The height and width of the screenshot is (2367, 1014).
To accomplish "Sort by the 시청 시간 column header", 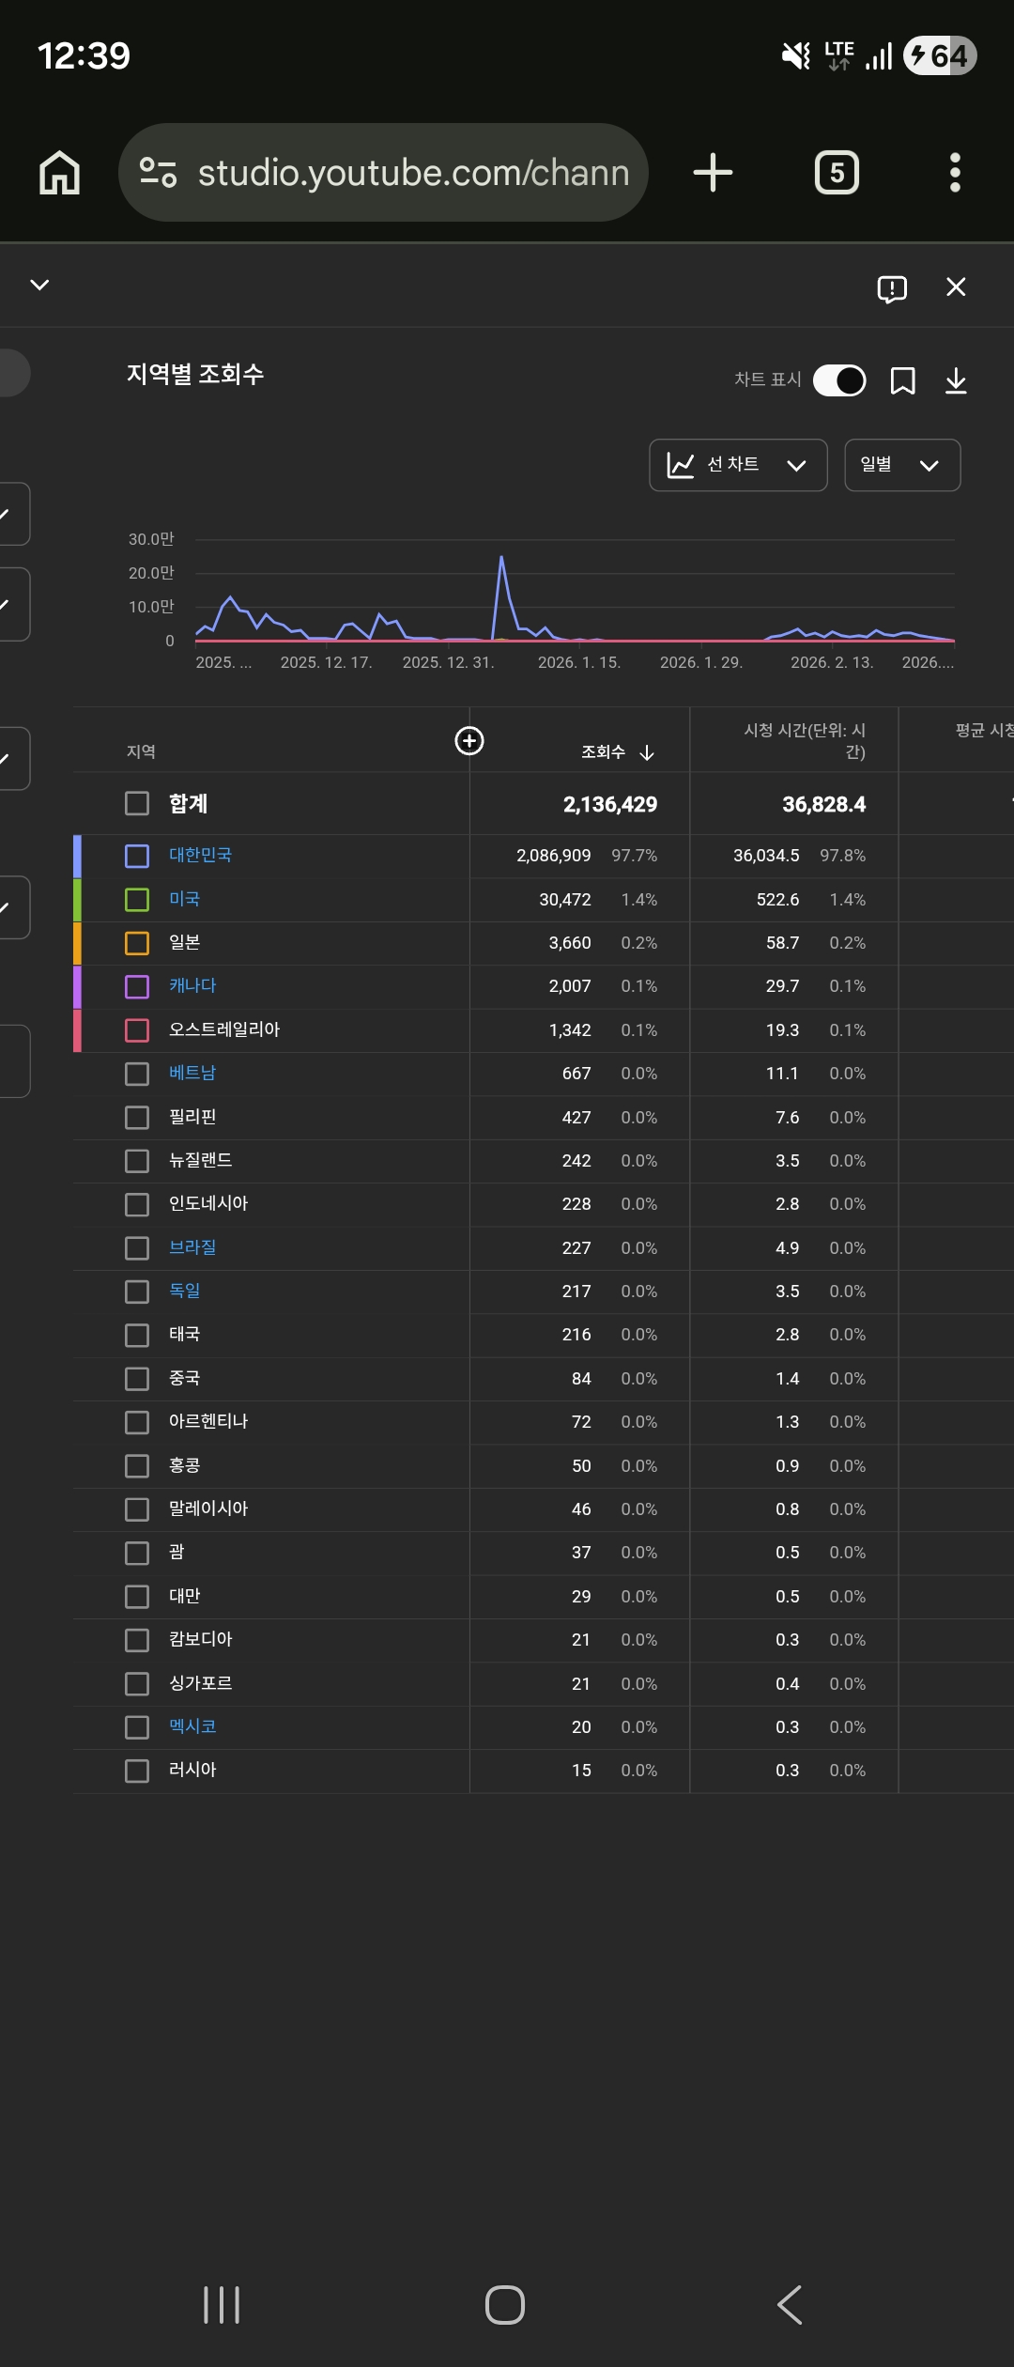I will pyautogui.click(x=805, y=741).
